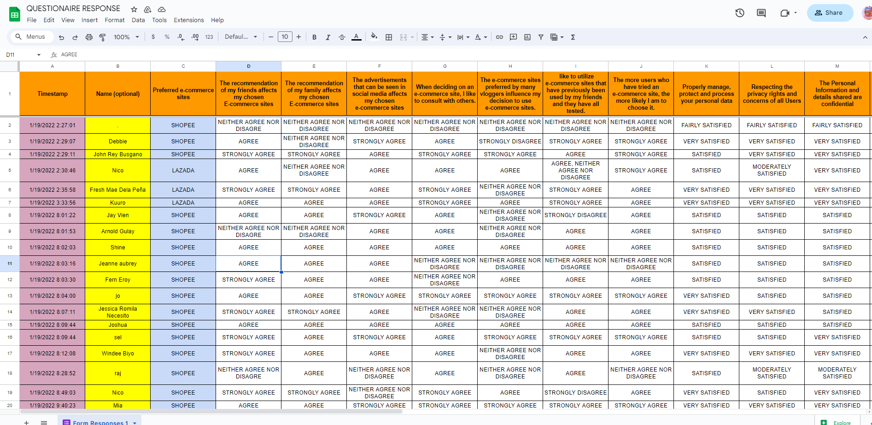Screen dimensions: 872x425
Task: Create a filter with funnel icon
Action: pos(541,37)
